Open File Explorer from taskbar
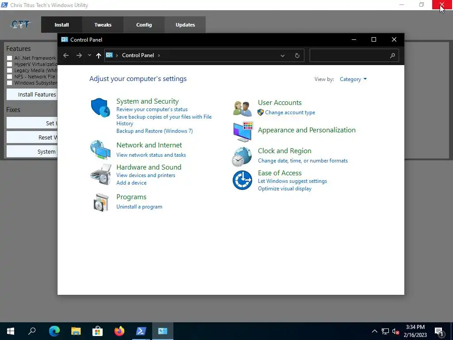Screen dimensions: 453x340 pos(76,331)
